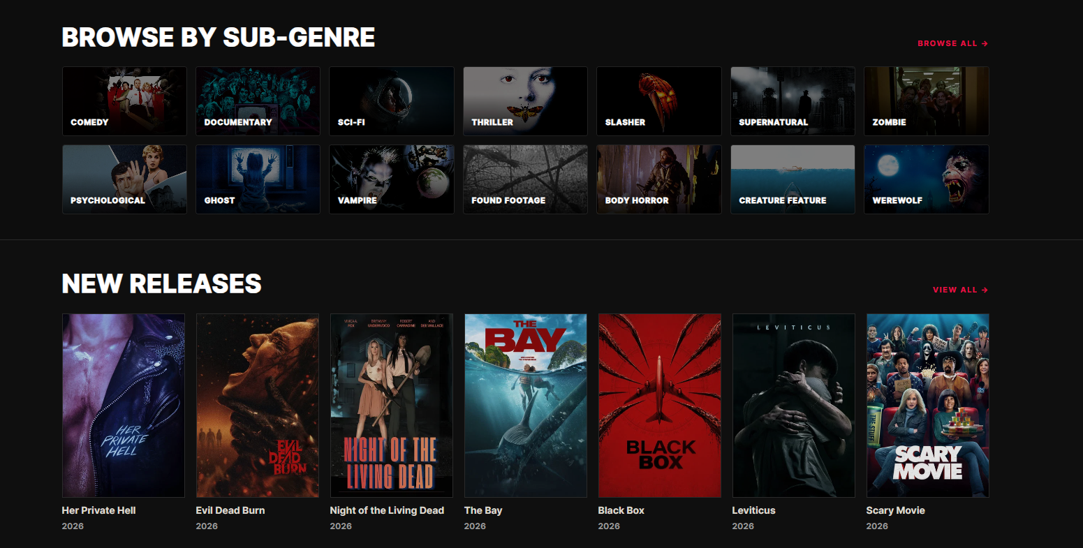Click 'Night of the Living Dead' title text
This screenshot has height=548, width=1083.
pos(387,510)
